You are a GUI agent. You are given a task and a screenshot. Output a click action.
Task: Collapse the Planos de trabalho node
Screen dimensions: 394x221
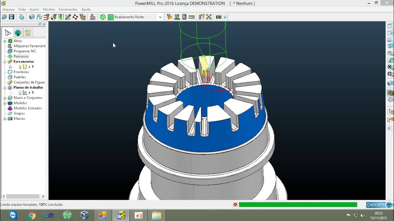coord(5,87)
